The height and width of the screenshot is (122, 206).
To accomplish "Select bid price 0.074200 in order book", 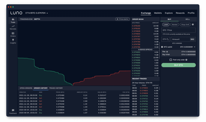I will pos(136,71).
